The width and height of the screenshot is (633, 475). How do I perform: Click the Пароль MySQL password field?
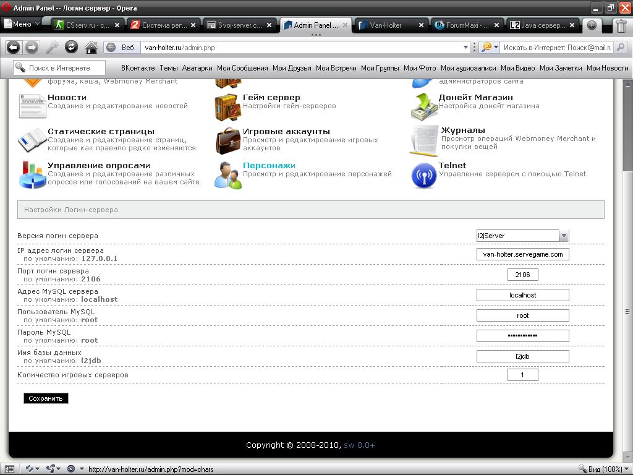pyautogui.click(x=522, y=336)
